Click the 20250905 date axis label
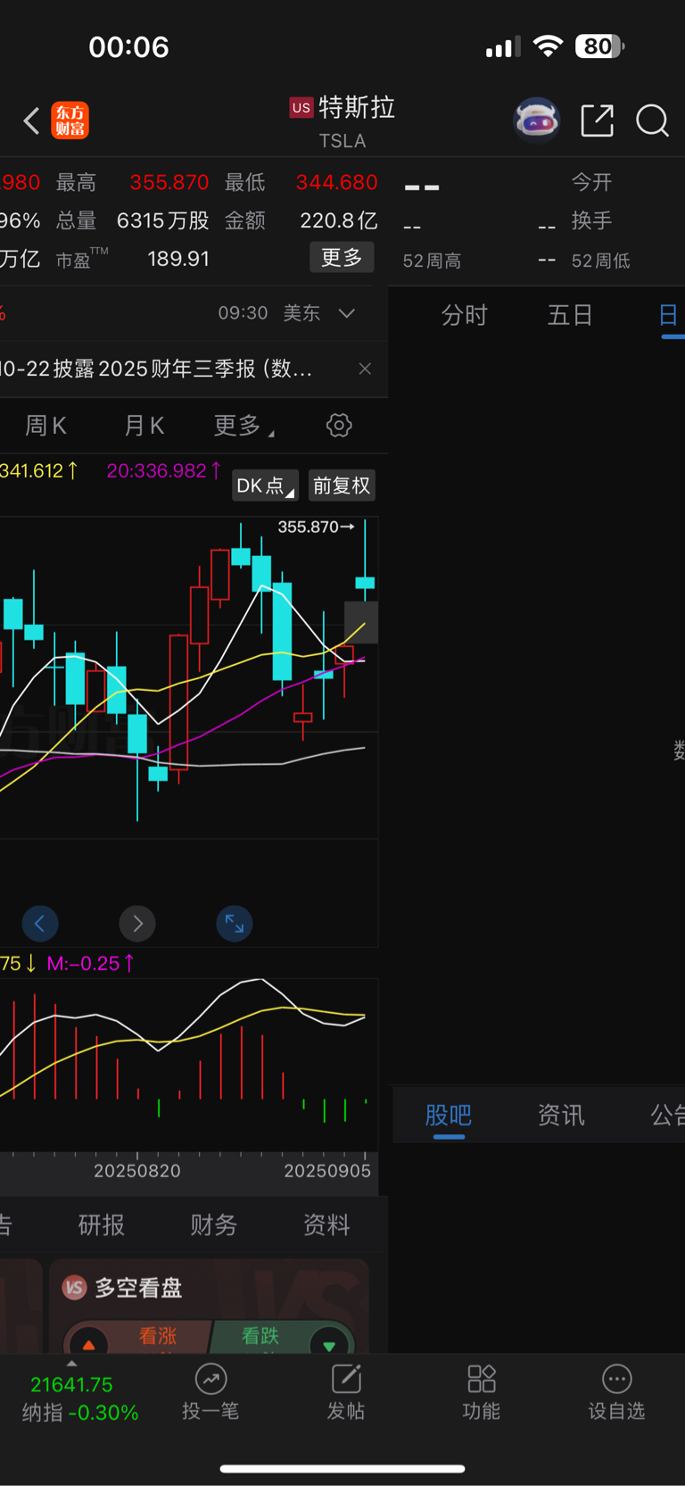The image size is (685, 1486). click(x=327, y=1170)
